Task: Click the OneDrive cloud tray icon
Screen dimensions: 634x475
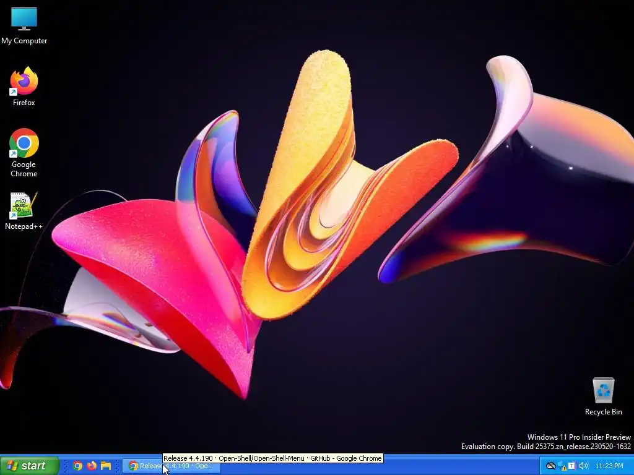Action: tap(550, 466)
